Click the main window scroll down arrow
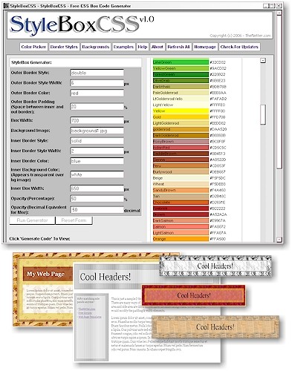292x371 pixels. tap(279, 239)
